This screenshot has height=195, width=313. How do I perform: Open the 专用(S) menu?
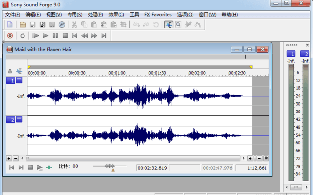pos(75,15)
